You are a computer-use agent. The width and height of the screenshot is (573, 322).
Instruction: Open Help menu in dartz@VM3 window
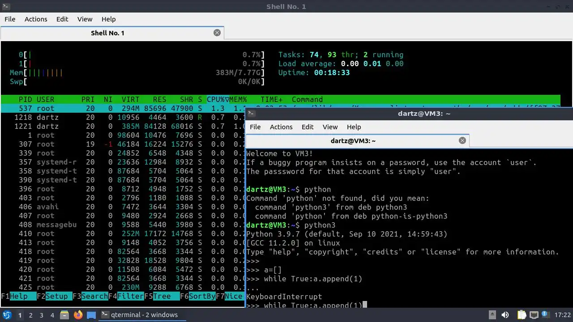coord(354,127)
